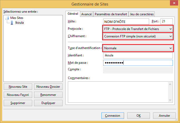Switch to Jeu de caractères tab
180x123 pixels.
(x=142, y=14)
